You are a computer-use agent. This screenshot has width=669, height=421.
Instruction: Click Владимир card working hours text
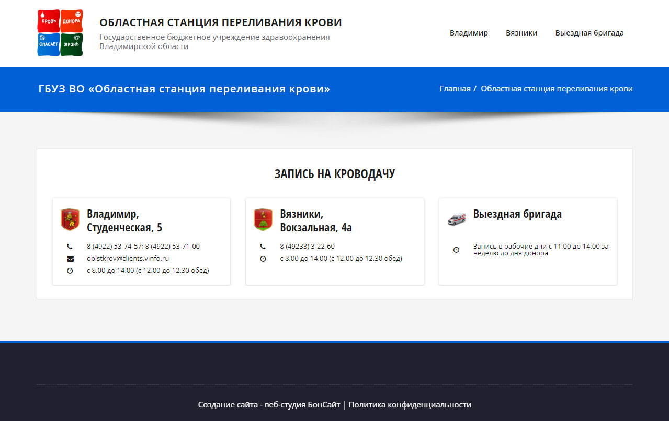[148, 271]
